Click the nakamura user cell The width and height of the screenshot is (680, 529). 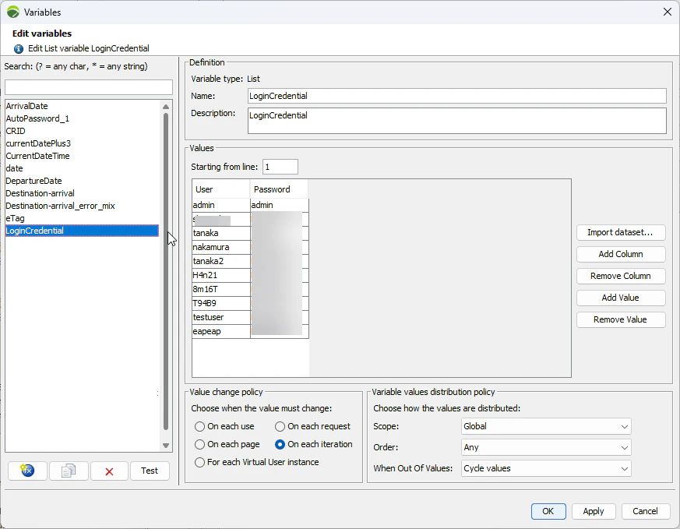click(221, 247)
